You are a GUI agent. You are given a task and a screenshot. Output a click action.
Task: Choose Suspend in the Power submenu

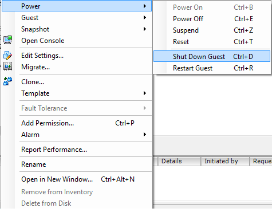coord(212,30)
